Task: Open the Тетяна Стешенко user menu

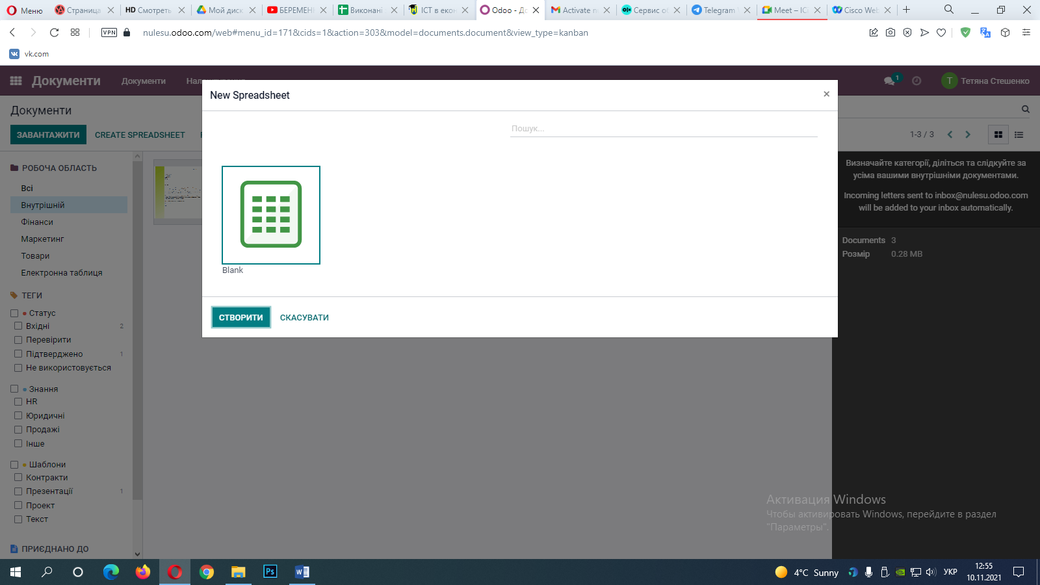Action: 985,81
